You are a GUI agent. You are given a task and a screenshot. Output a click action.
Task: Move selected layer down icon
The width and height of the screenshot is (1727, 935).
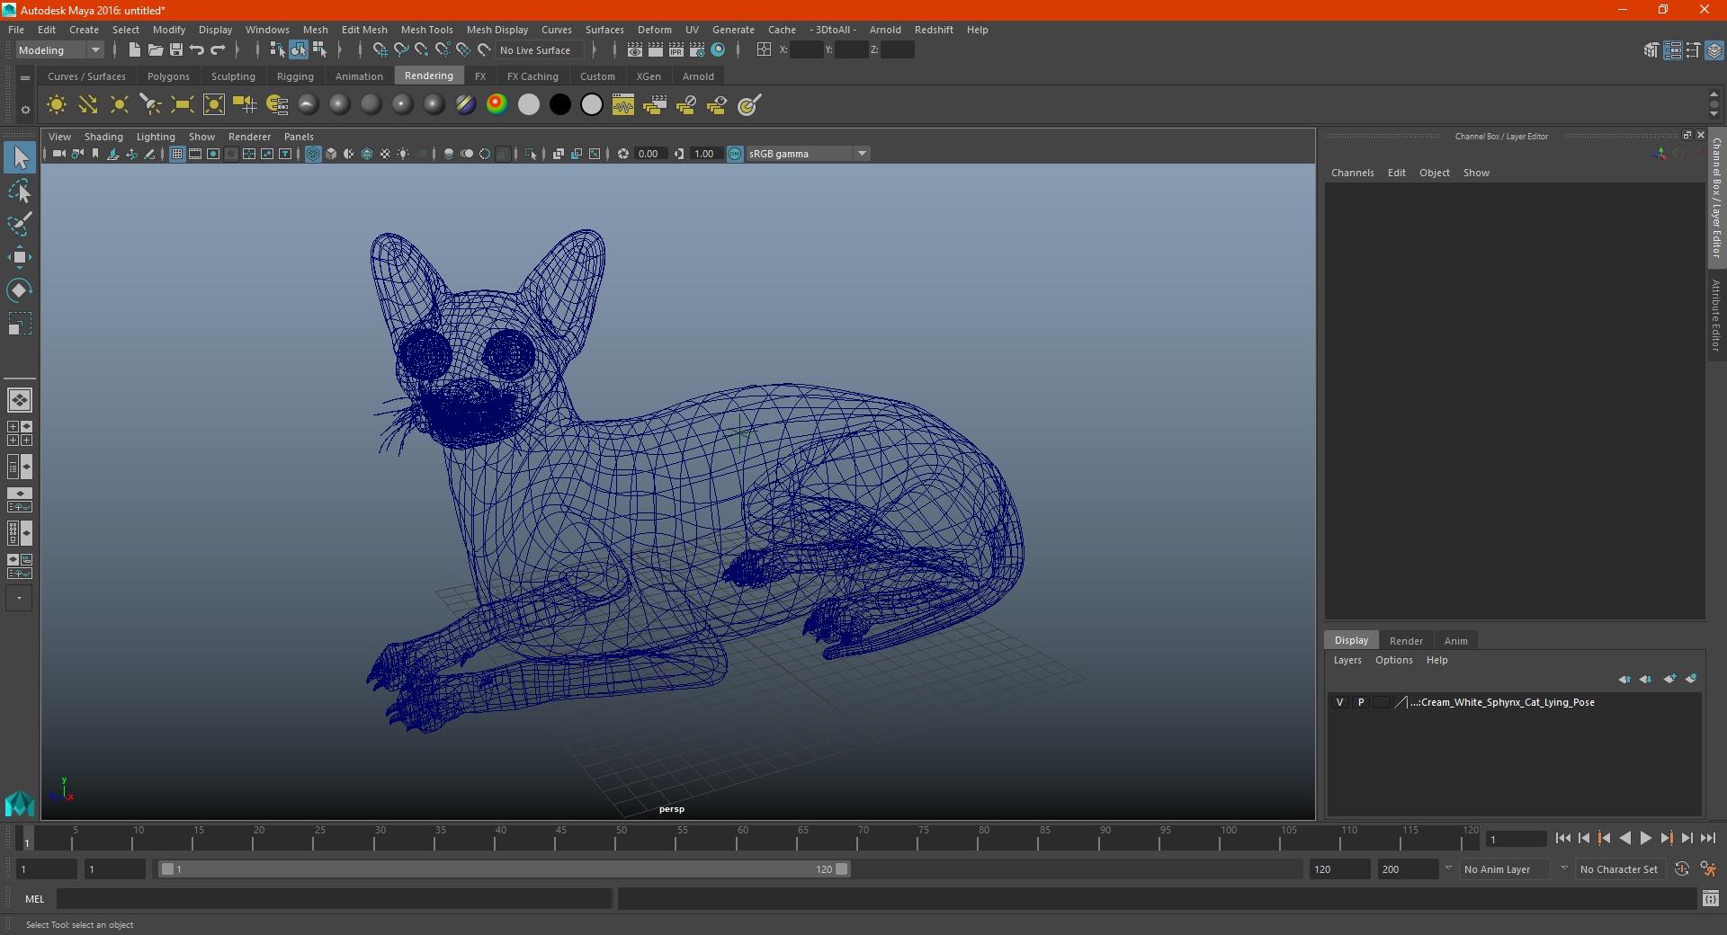[x=1646, y=679]
